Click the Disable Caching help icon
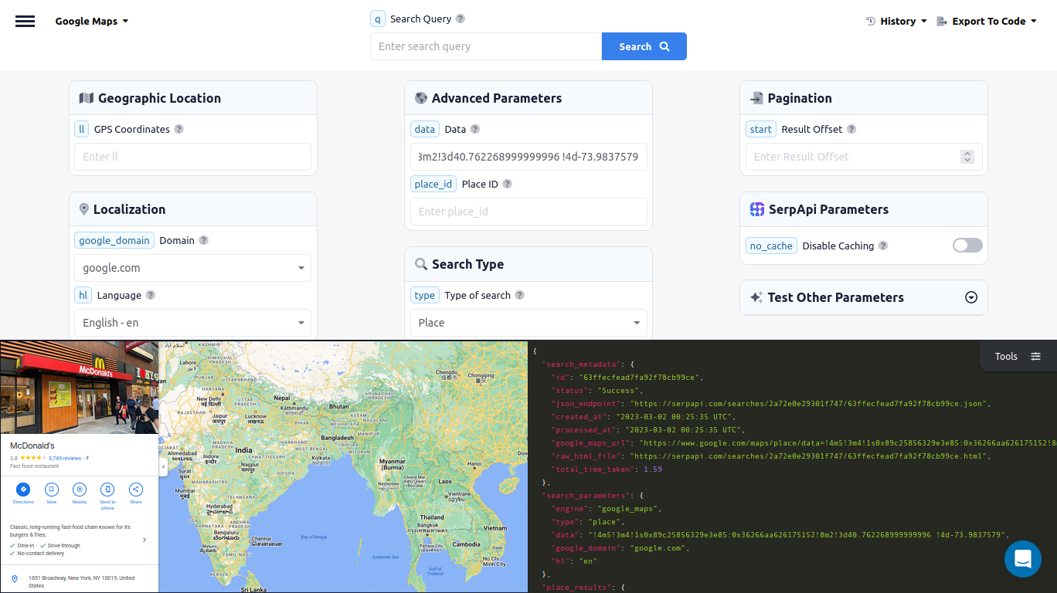 [x=883, y=246]
